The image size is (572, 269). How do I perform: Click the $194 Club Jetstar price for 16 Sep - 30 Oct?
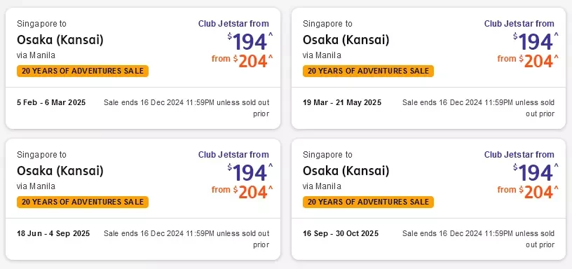(x=536, y=173)
